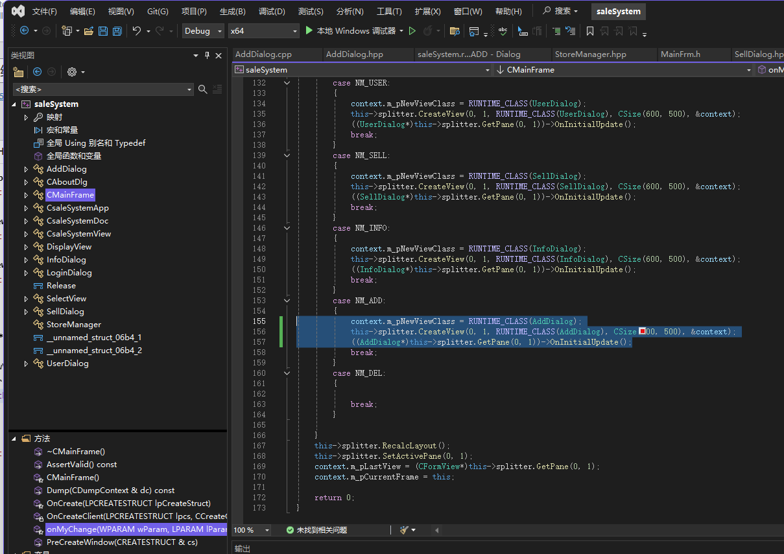The image size is (784, 554).
Task: Collapse the case NM_USER code block
Action: [287, 83]
